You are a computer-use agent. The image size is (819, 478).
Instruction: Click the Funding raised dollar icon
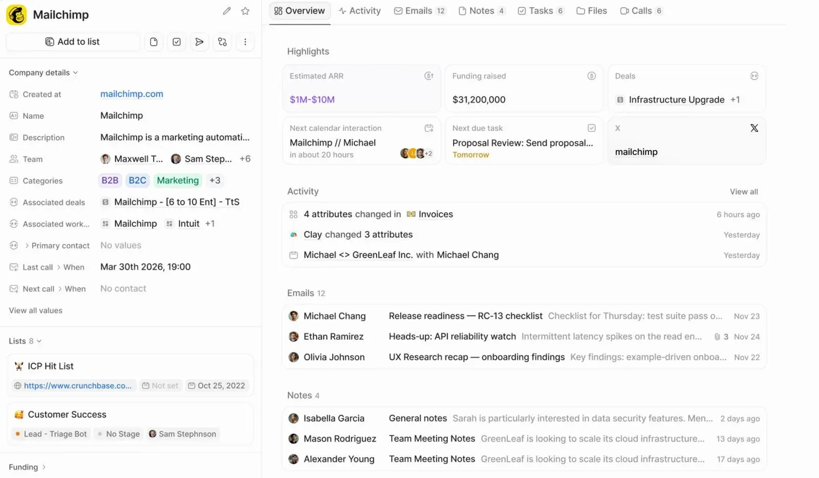[591, 76]
